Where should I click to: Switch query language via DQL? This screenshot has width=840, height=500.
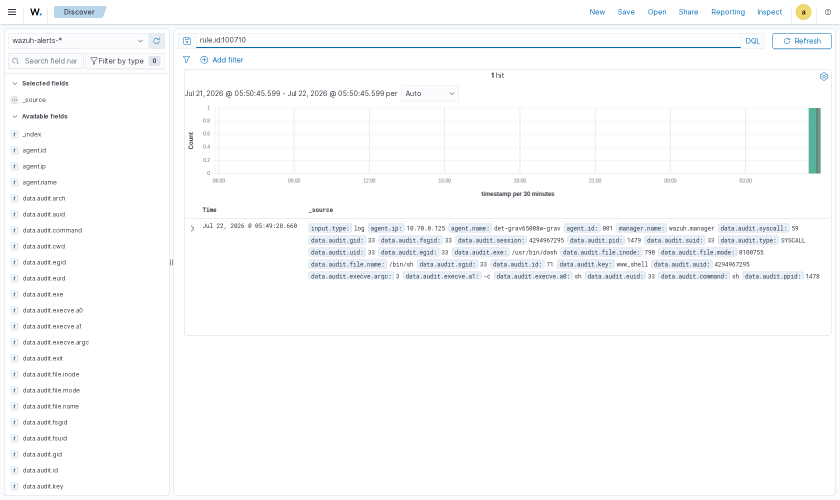(752, 41)
